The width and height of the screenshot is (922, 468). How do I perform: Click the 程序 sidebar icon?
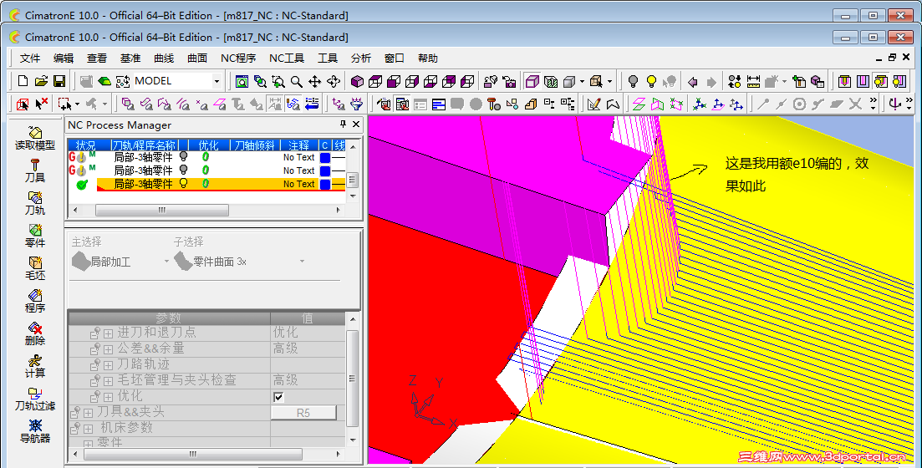(x=35, y=301)
